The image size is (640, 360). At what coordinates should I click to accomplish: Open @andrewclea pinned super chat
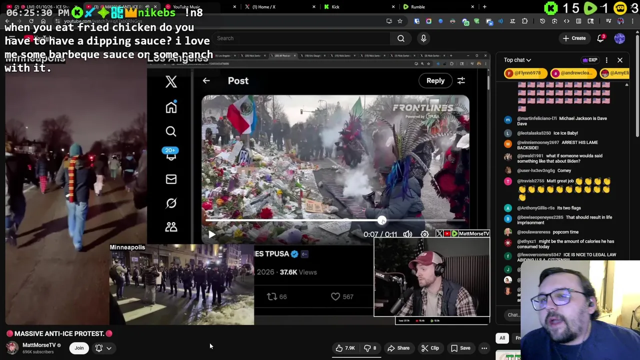tap(573, 73)
